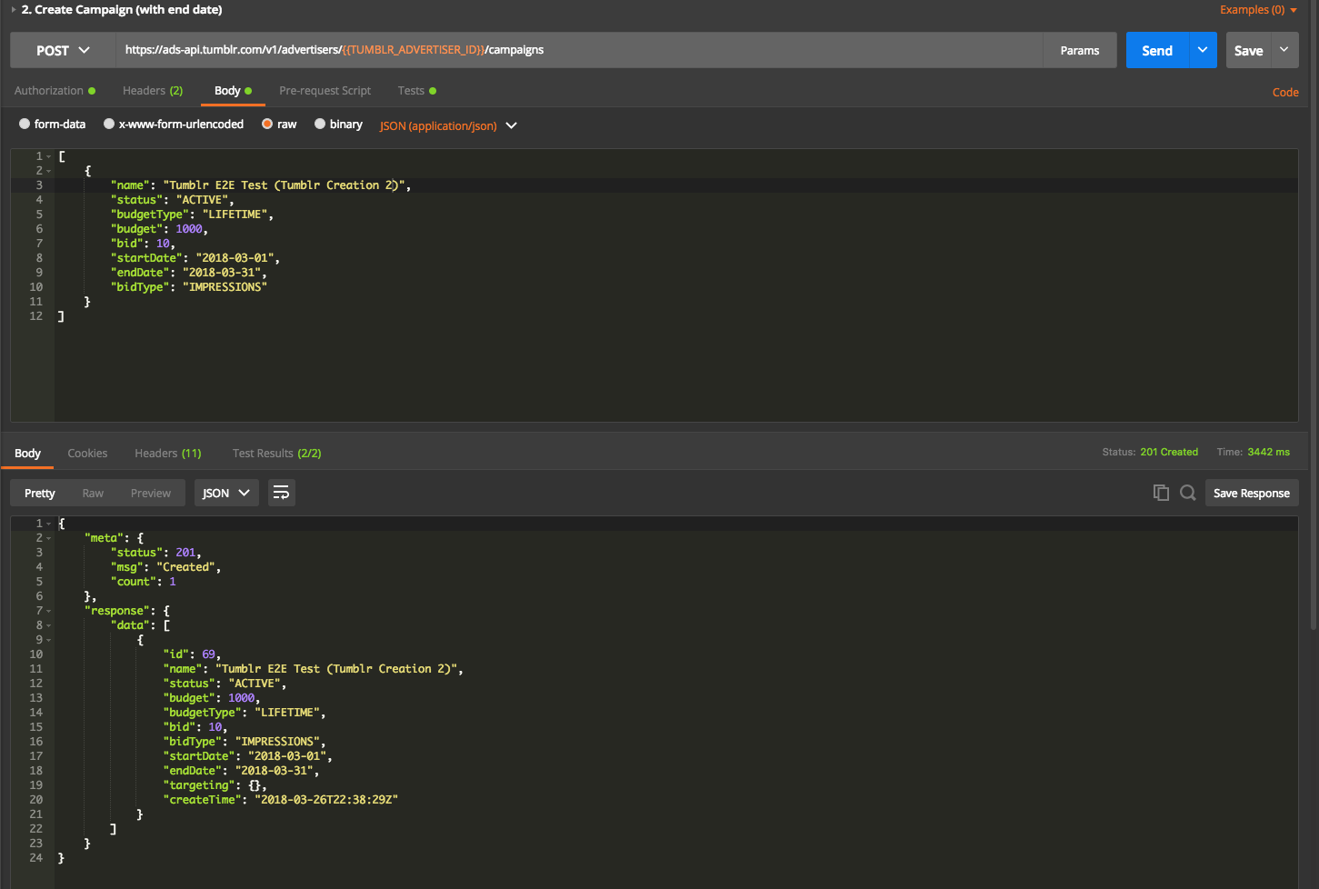Collapse the request title expander triangle
The image size is (1319, 889).
coord(14,10)
